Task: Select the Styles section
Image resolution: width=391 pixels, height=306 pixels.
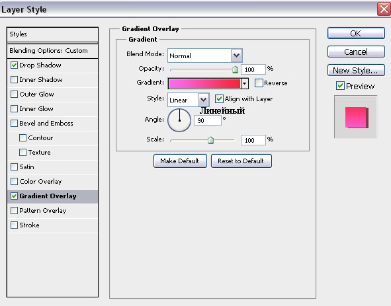Action: pos(52,34)
